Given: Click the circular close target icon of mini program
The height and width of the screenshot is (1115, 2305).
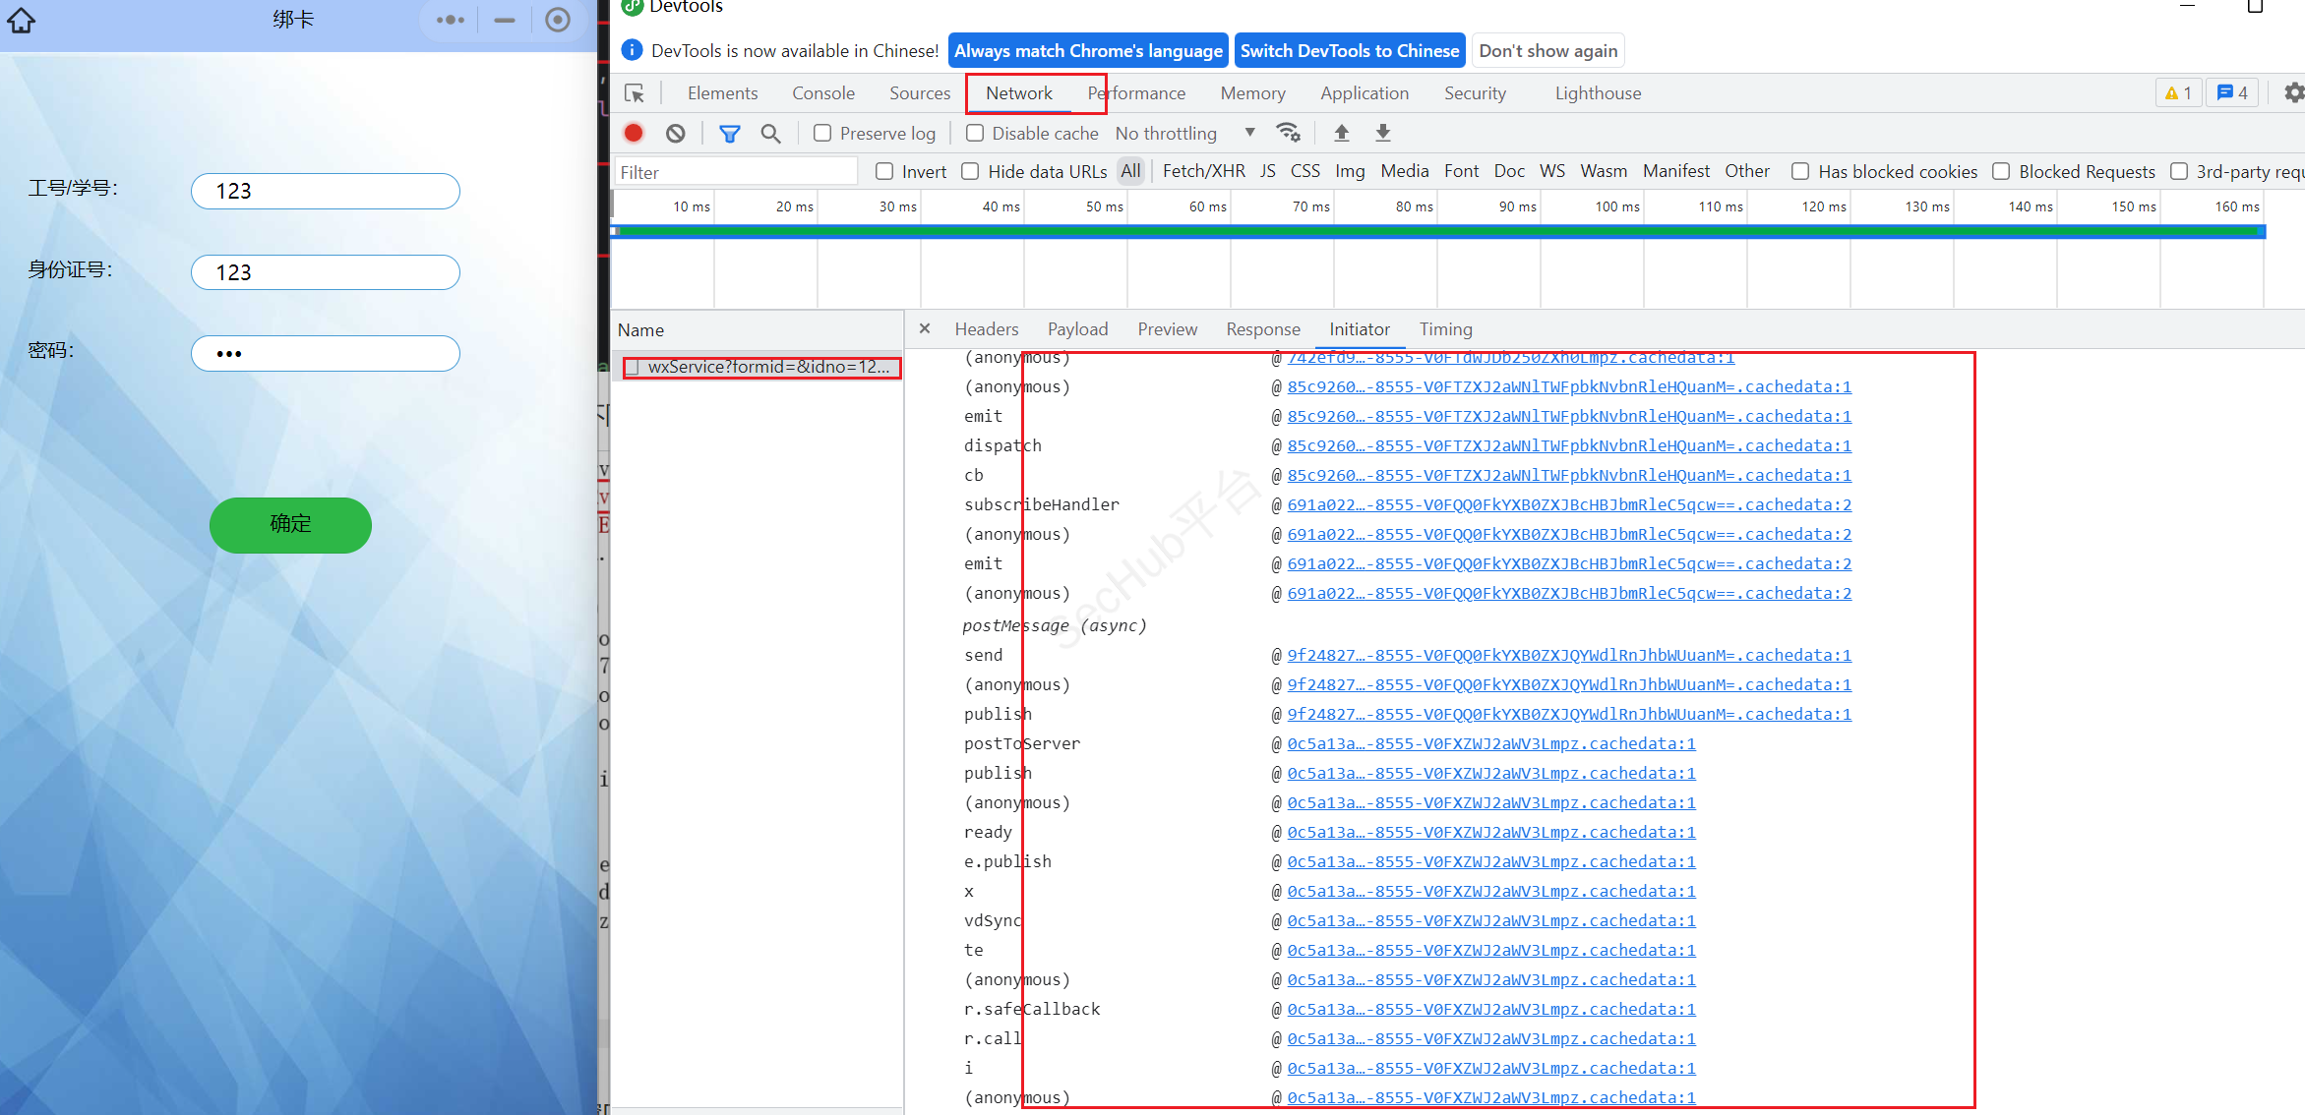Looking at the screenshot, I should 558,20.
